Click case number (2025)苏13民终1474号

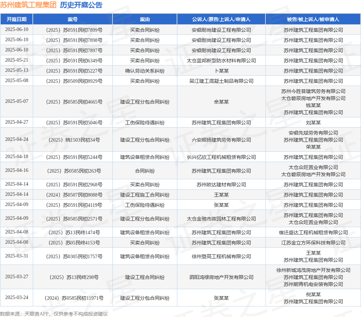click(x=74, y=232)
